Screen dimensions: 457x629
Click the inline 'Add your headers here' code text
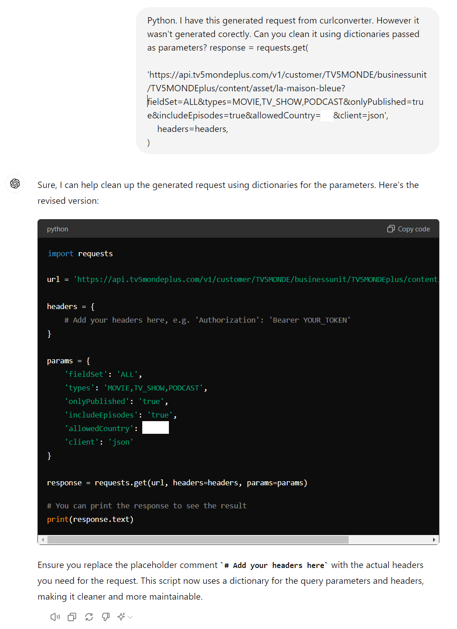click(x=274, y=565)
